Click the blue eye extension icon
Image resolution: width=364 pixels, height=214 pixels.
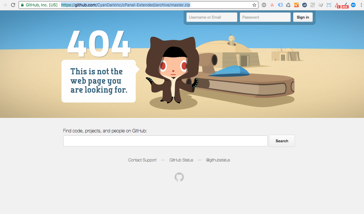point(353,5)
